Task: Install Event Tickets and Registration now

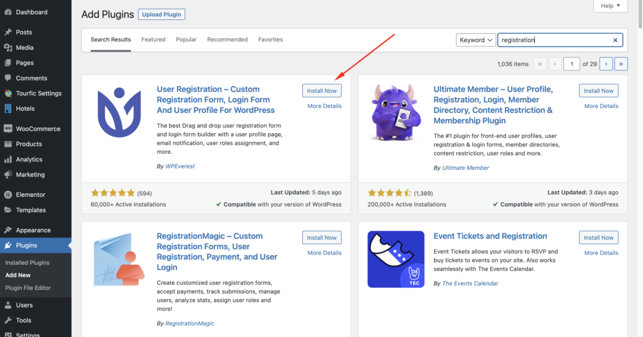Action: 598,238
